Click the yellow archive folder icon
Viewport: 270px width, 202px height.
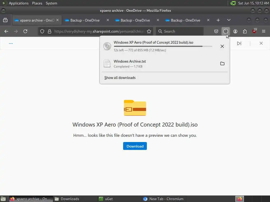[135, 108]
